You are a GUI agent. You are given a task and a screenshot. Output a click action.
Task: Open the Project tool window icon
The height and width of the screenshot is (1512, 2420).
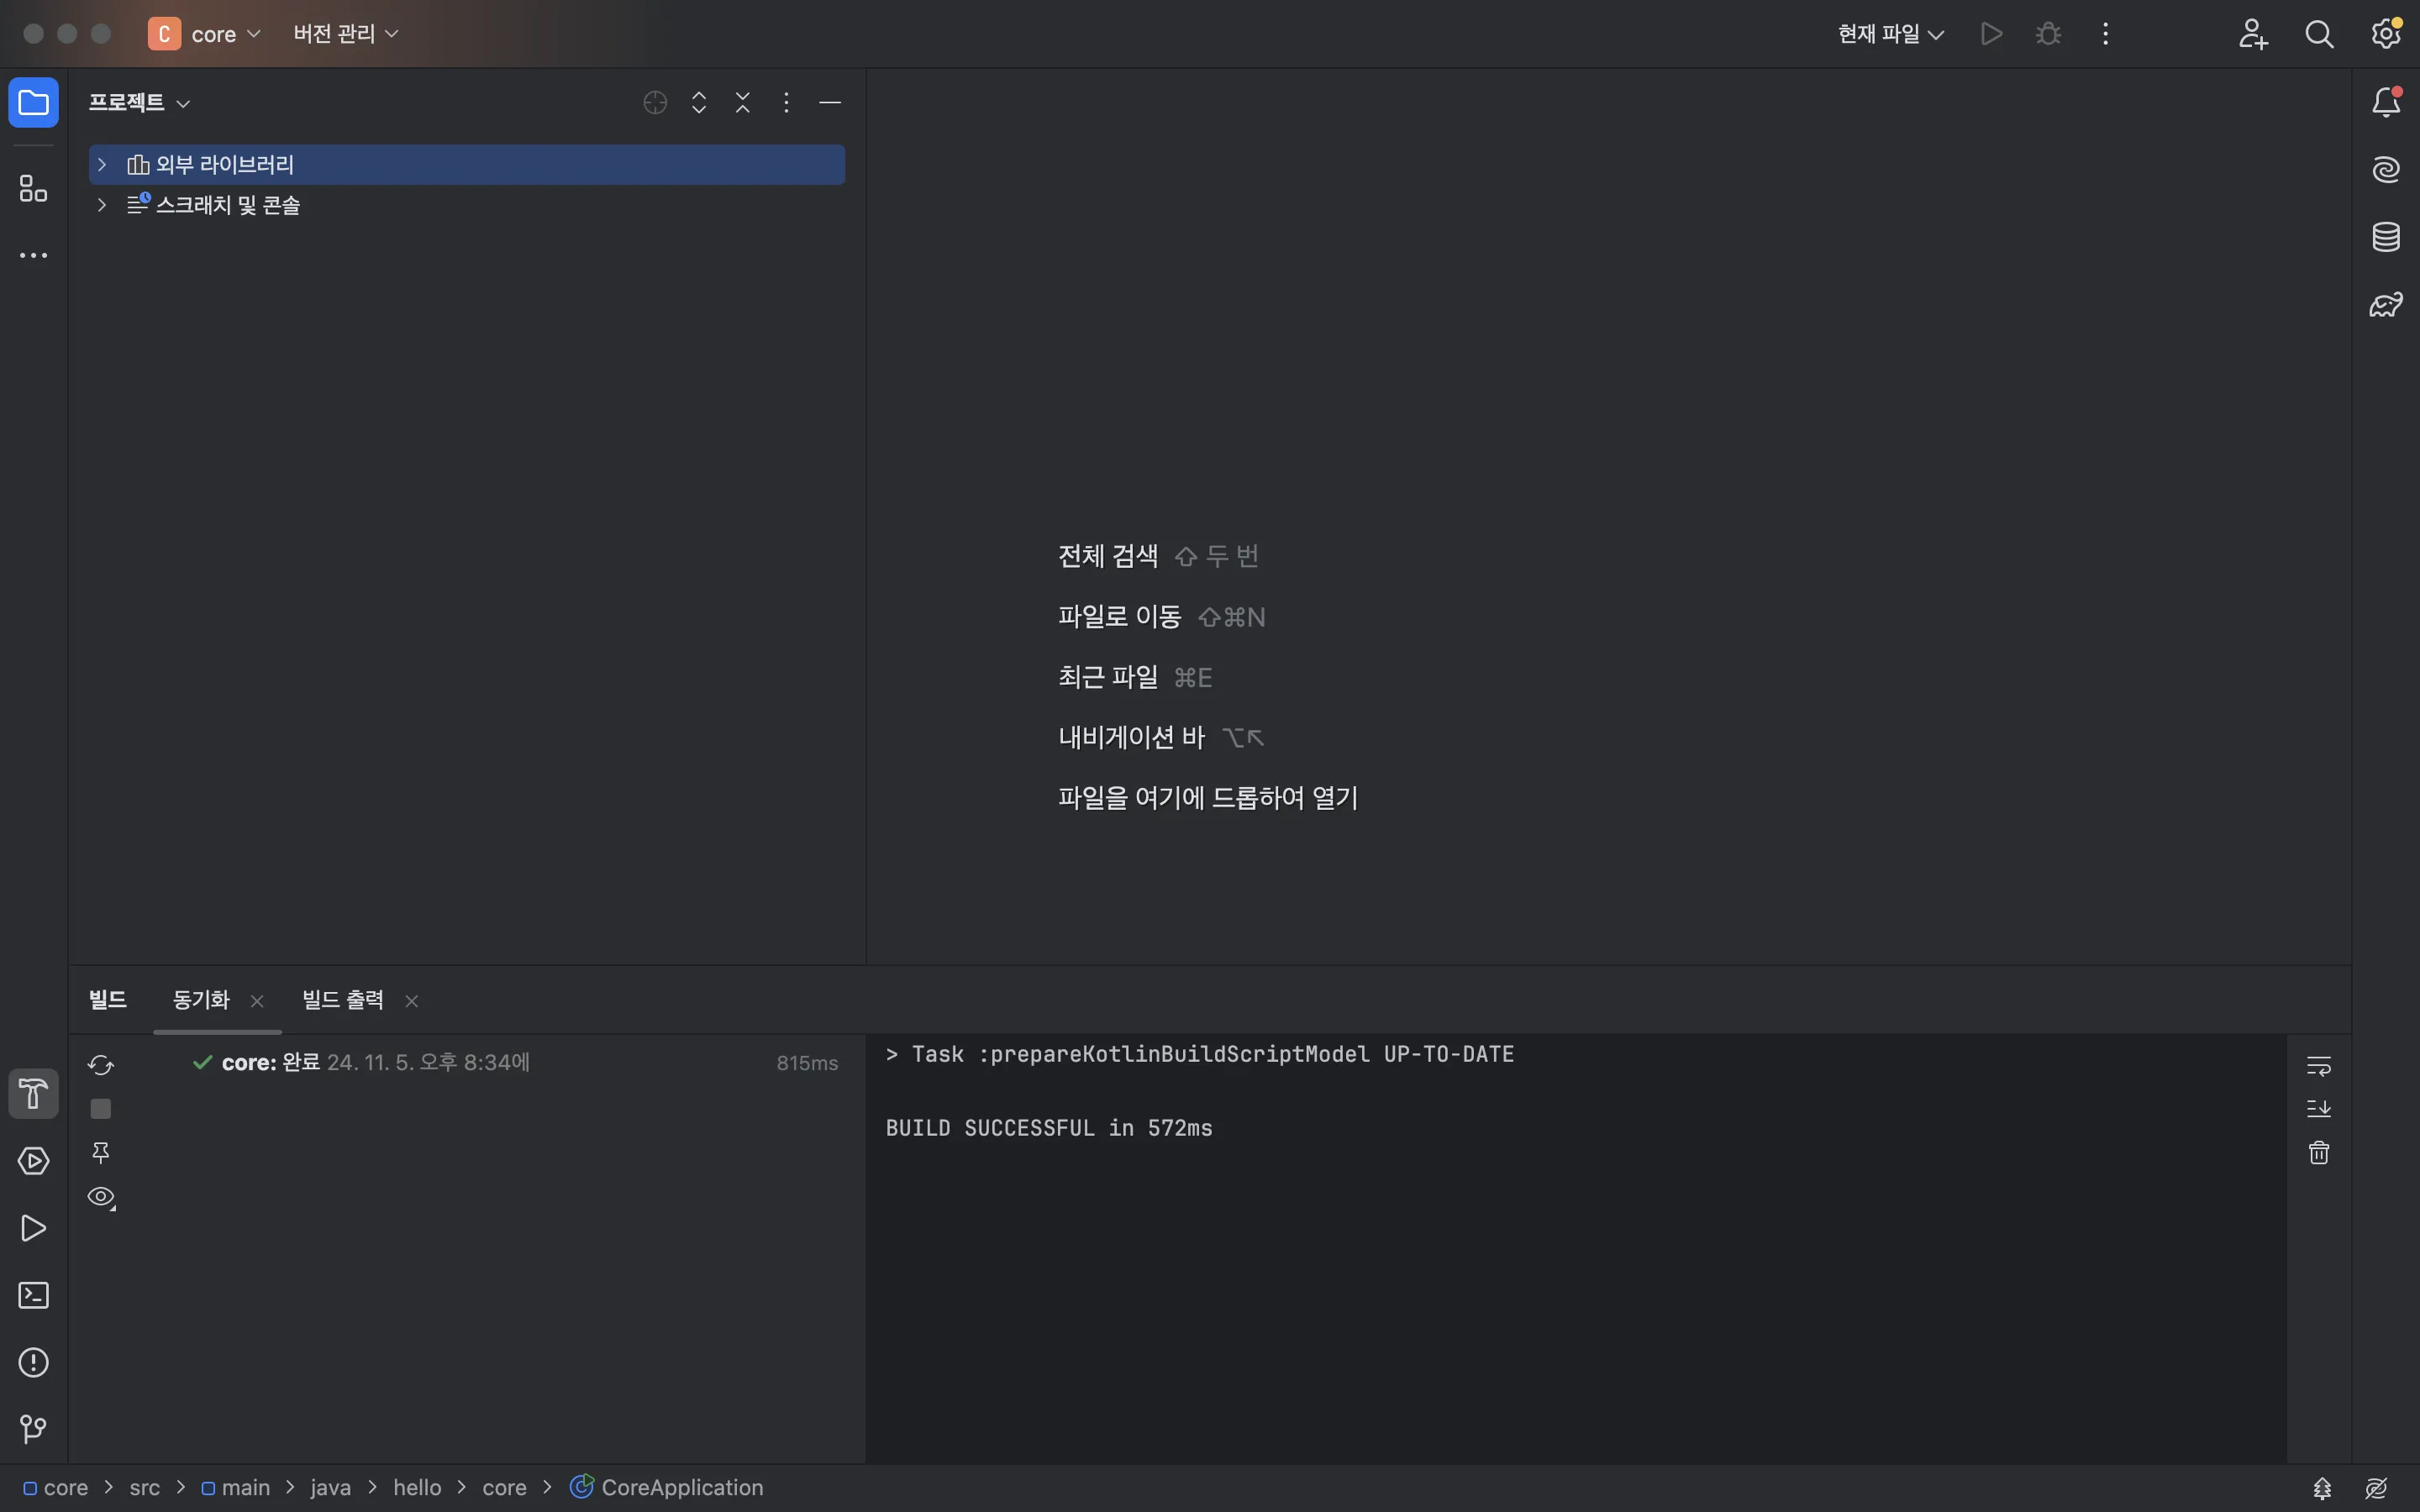pos(33,102)
